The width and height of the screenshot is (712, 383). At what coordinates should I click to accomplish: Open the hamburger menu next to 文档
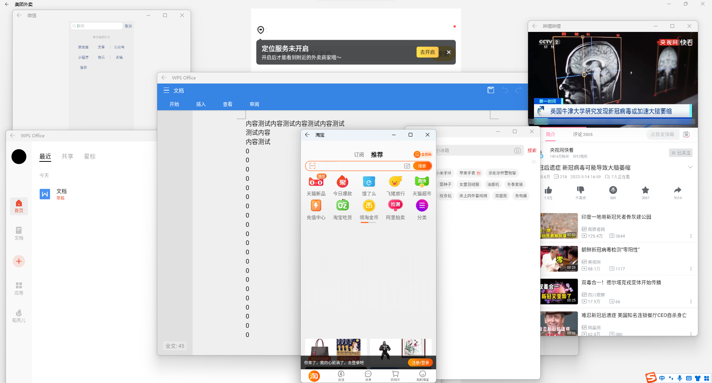[x=166, y=91]
